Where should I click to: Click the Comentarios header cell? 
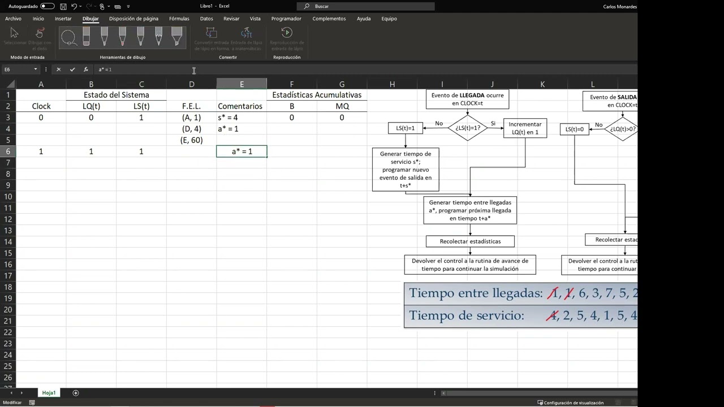click(242, 106)
